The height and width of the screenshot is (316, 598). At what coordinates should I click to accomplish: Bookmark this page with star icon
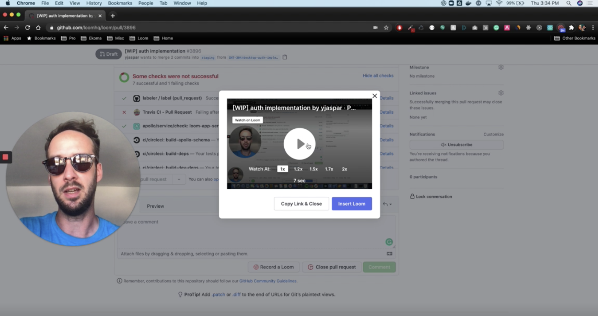[386, 27]
